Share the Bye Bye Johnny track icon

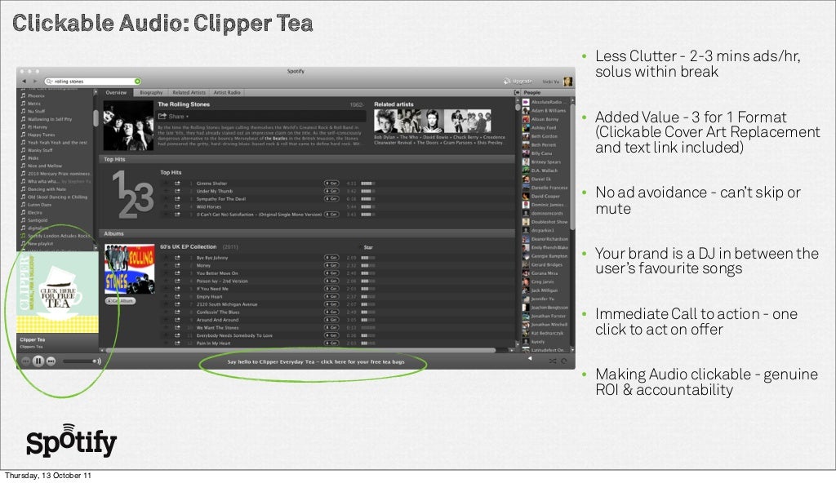tap(177, 258)
